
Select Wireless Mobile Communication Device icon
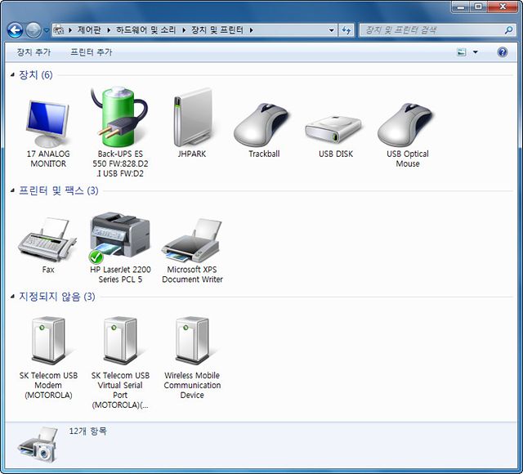(192, 340)
